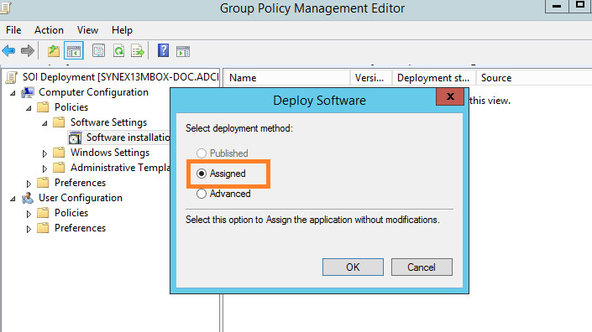Click the Forward arrow toolbar icon
The image size is (592, 332).
tap(27, 50)
